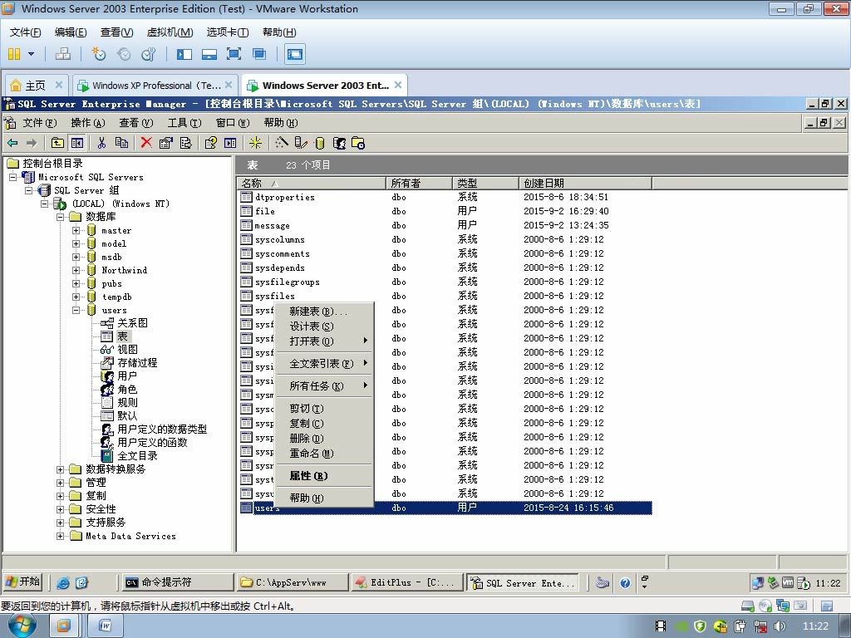Screen dimensions: 851x638
Task: Run the wizard wand icon
Action: point(281,143)
